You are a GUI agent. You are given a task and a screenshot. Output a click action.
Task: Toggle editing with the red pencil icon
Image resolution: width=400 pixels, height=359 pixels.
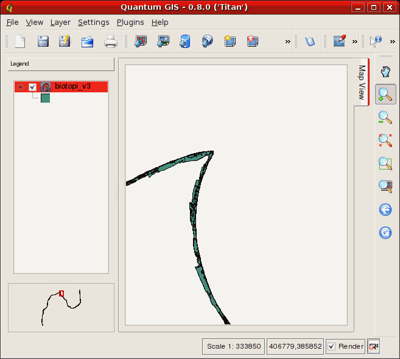339,41
